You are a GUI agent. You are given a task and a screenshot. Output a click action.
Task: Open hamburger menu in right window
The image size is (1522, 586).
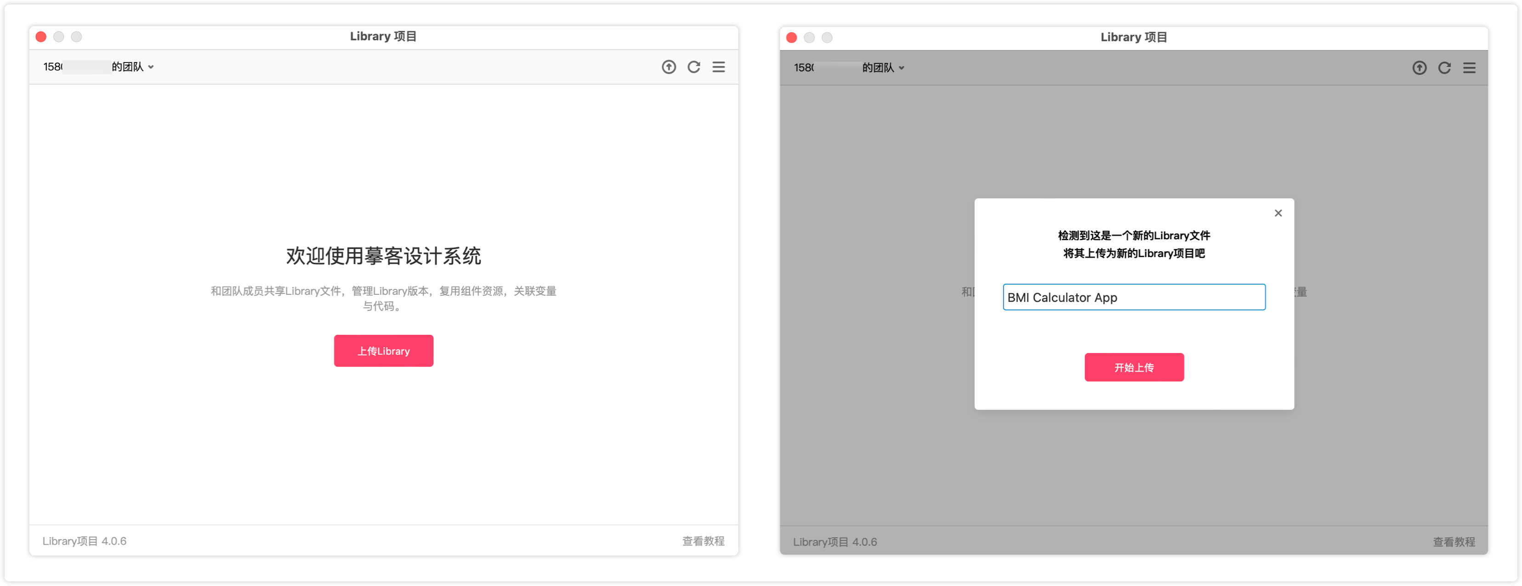(1469, 68)
